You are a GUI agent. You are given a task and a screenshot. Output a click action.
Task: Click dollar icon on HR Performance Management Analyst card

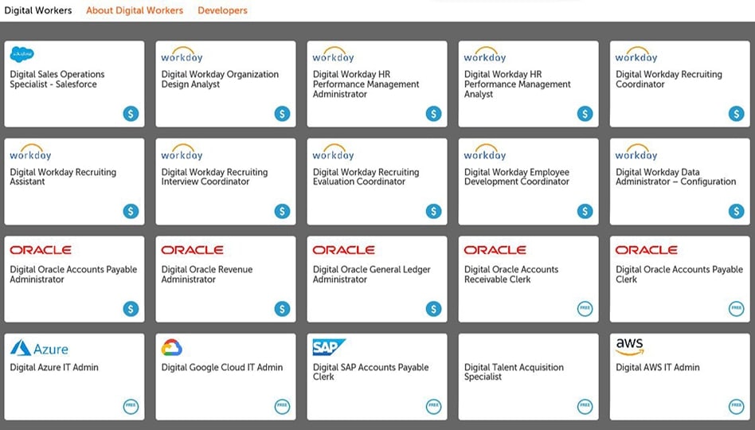point(585,114)
